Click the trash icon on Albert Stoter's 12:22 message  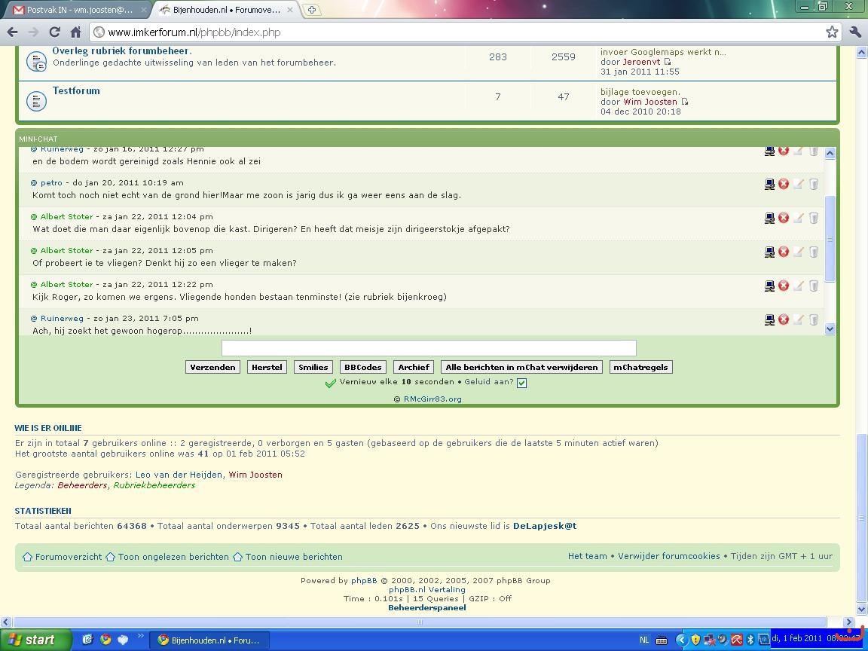pos(814,286)
